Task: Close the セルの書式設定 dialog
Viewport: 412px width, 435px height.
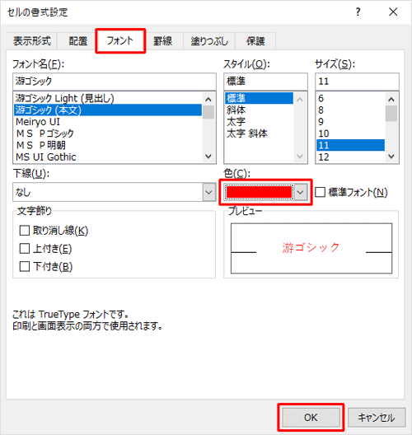Action: coord(393,12)
